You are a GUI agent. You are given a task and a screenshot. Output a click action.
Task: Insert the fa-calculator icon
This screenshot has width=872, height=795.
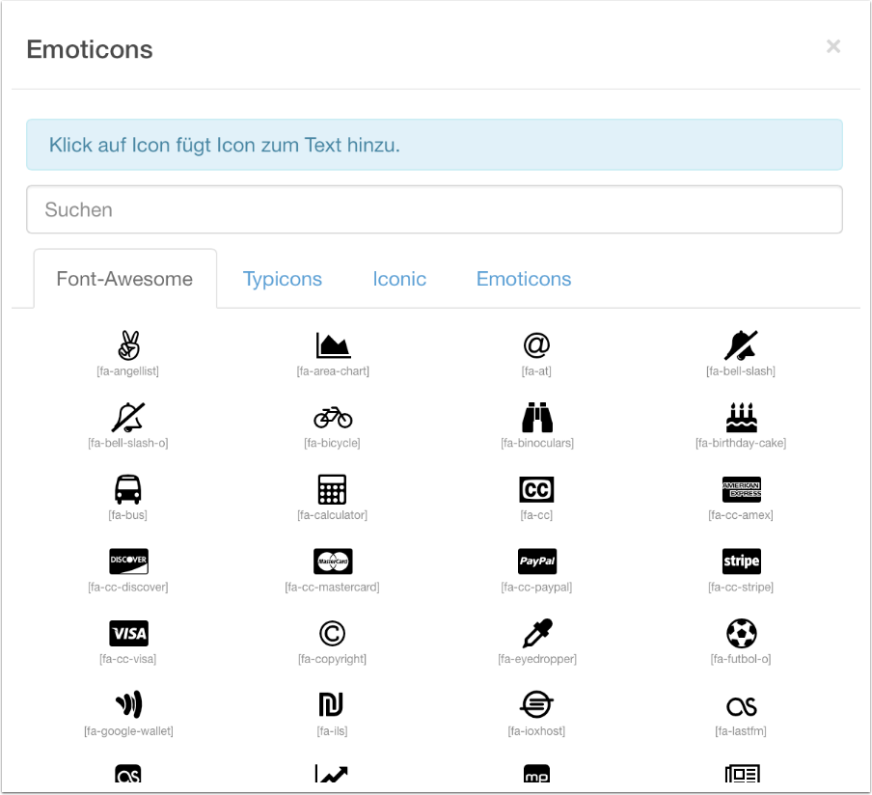point(333,489)
